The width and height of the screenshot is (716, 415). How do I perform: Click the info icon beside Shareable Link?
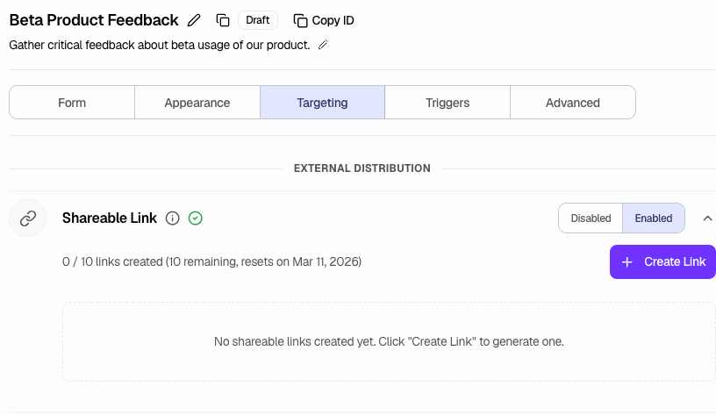coord(173,218)
